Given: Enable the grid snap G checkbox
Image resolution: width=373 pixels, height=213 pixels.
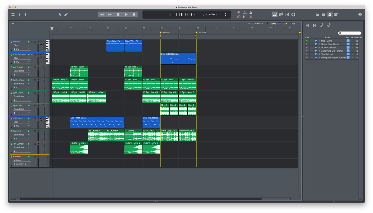Looking at the screenshot, I should (253, 24).
